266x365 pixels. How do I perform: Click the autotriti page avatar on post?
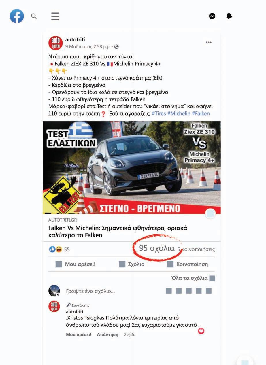coord(55,43)
